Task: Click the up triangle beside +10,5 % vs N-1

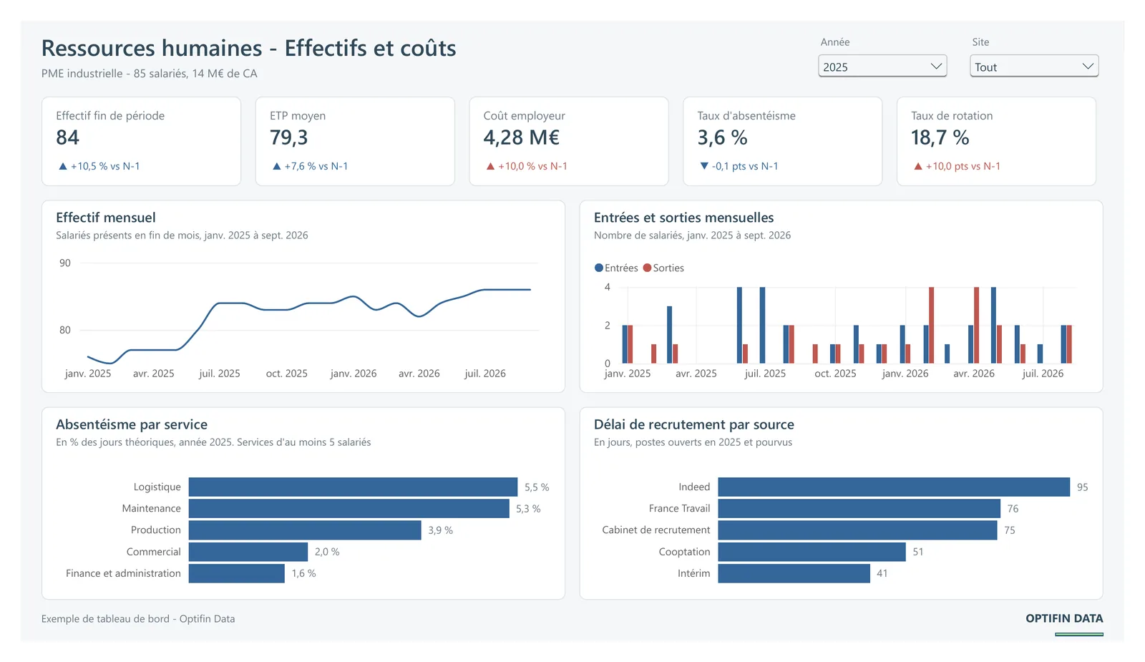Action: [63, 166]
